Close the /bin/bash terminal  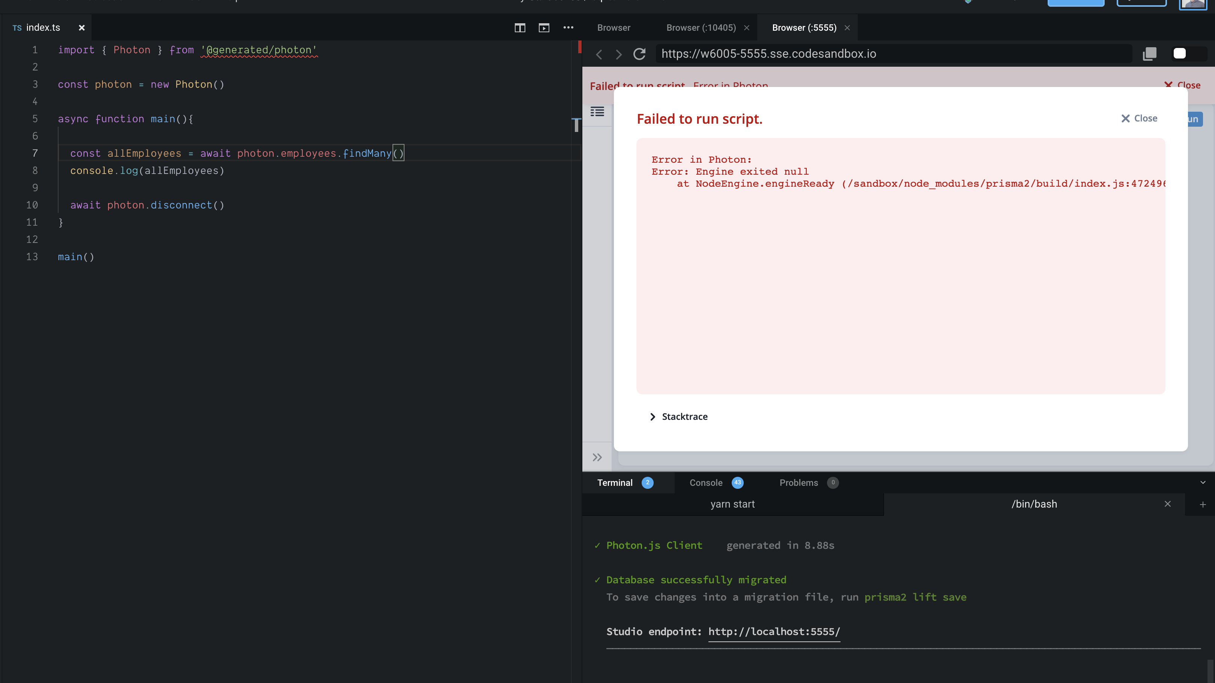(1167, 504)
